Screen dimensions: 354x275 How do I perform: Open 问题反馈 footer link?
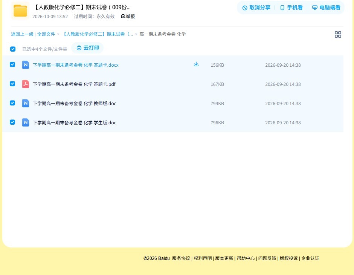click(x=267, y=258)
